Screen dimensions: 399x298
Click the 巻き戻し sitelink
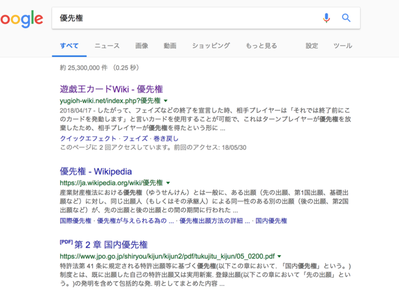click(x=165, y=139)
